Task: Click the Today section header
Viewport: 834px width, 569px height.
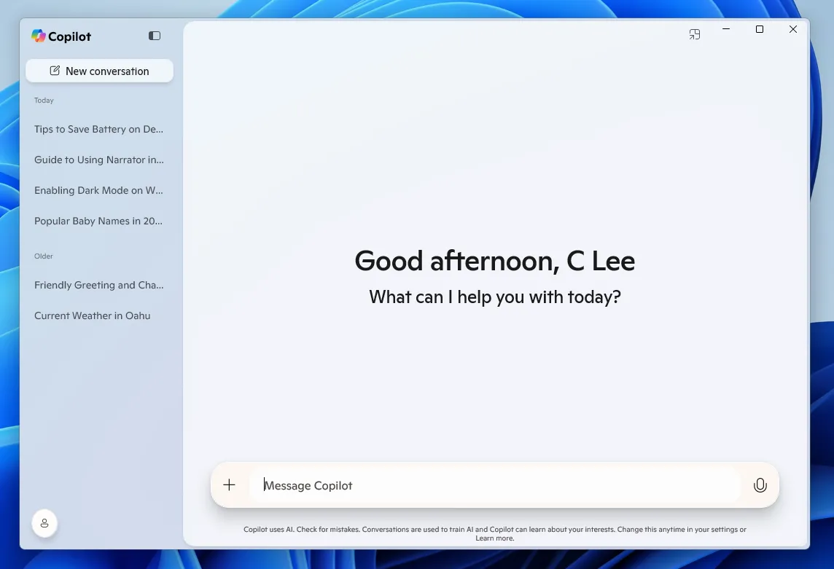Action: [x=44, y=100]
